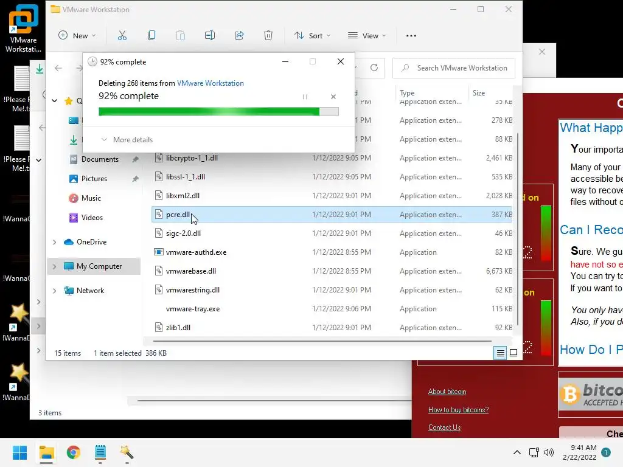Open Google Chrome from taskbar

[74, 452]
